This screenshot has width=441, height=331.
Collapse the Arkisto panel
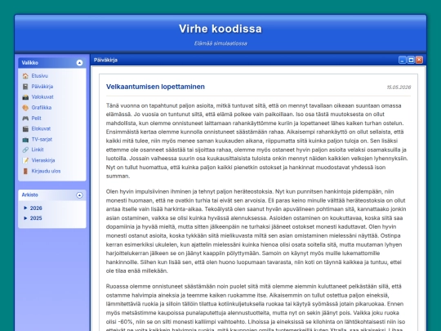point(79,195)
